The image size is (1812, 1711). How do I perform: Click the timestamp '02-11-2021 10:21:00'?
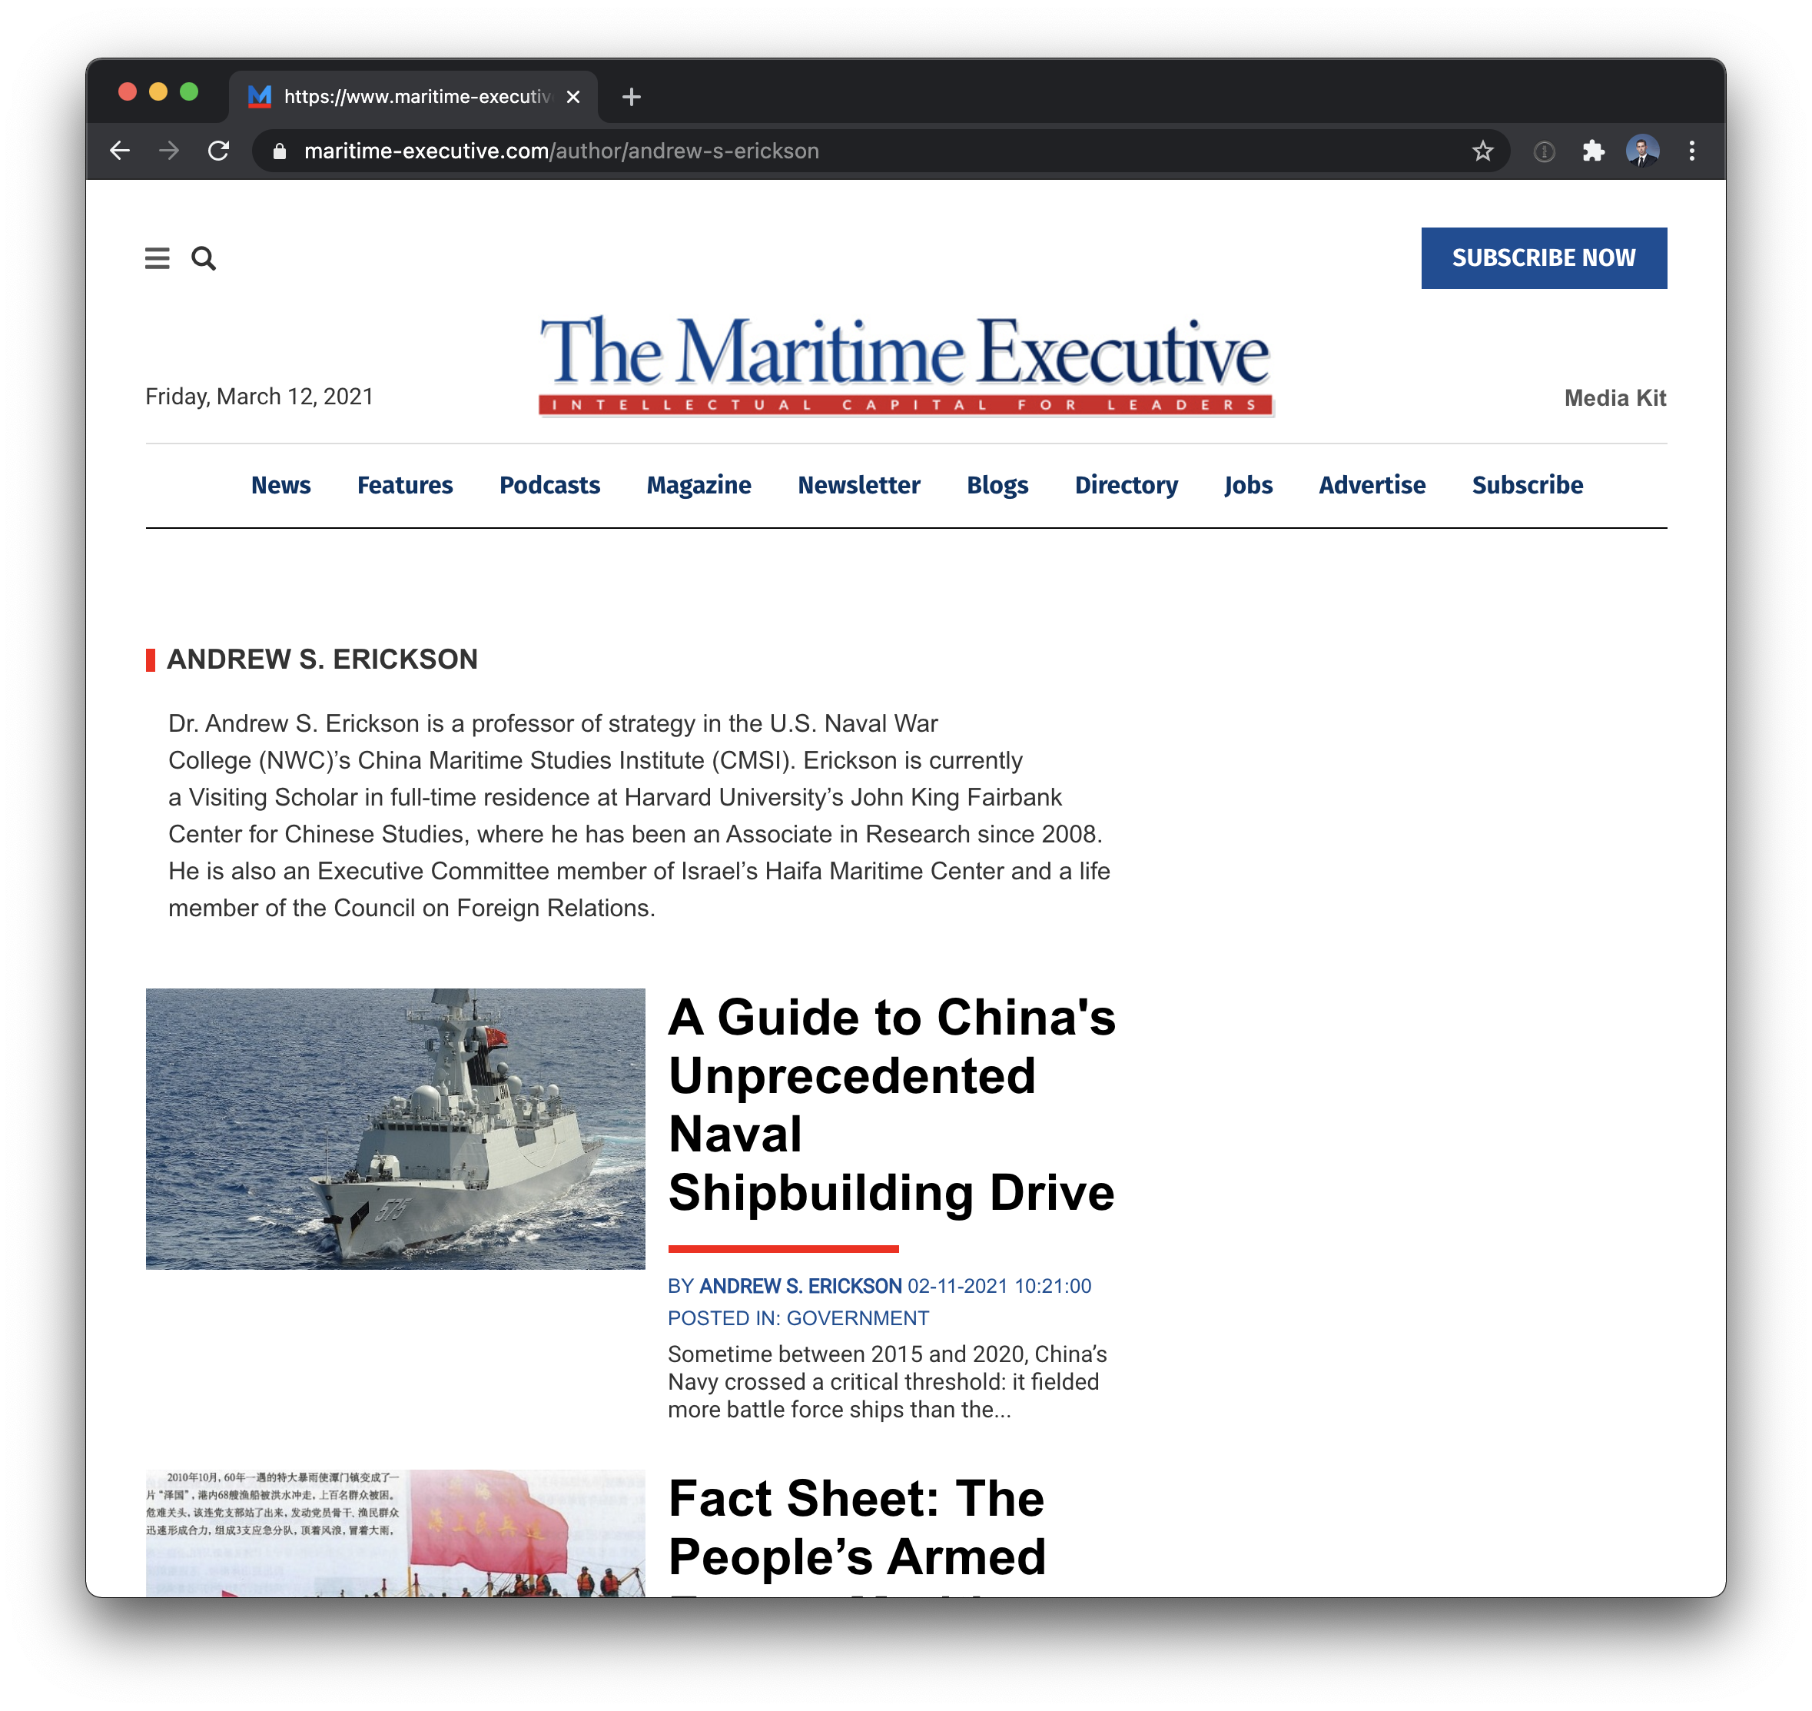click(998, 1286)
